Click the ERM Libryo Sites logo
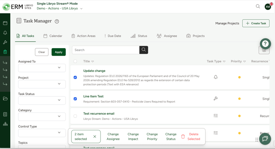Image resolution: width=275 pixels, height=149 pixels. point(18,7)
